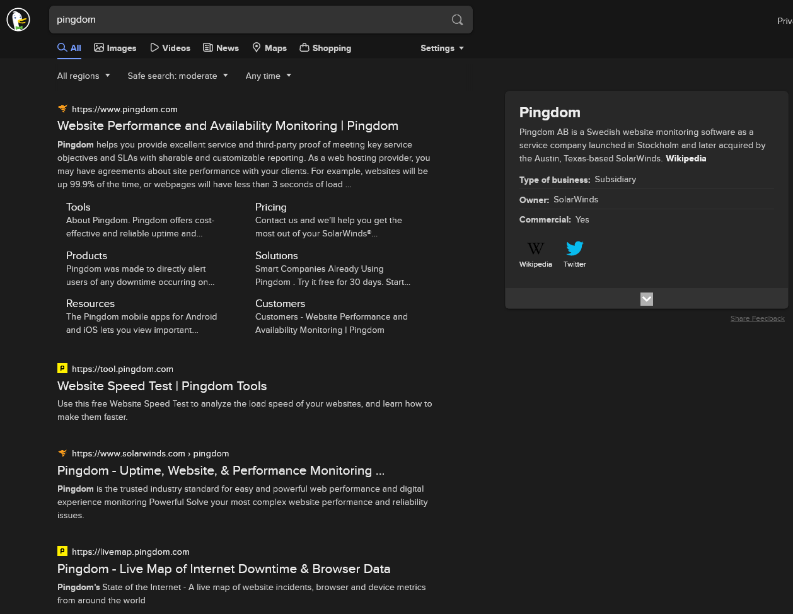Open the Resources sitelink
Viewport: 793px width, 614px height.
tap(90, 303)
